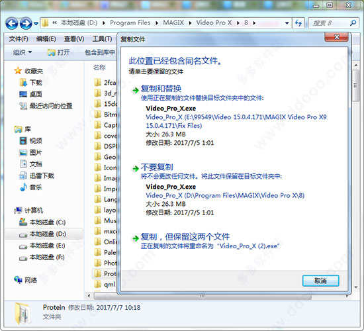Select the Prot folder icon
Viewport: 364px width, 331px height.
(98, 273)
